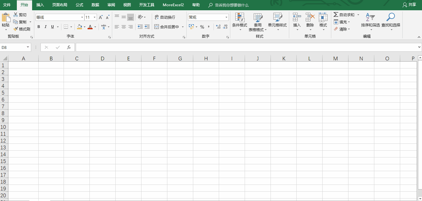Viewport: 422px width, 201px height.
Task: Apply percent style (%)
Action: click(202, 27)
